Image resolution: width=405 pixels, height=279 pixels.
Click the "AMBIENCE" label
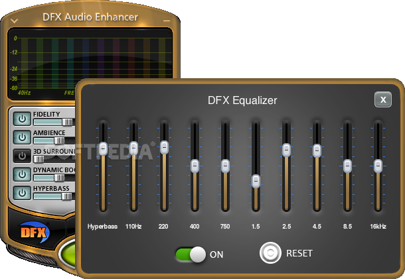(49, 133)
